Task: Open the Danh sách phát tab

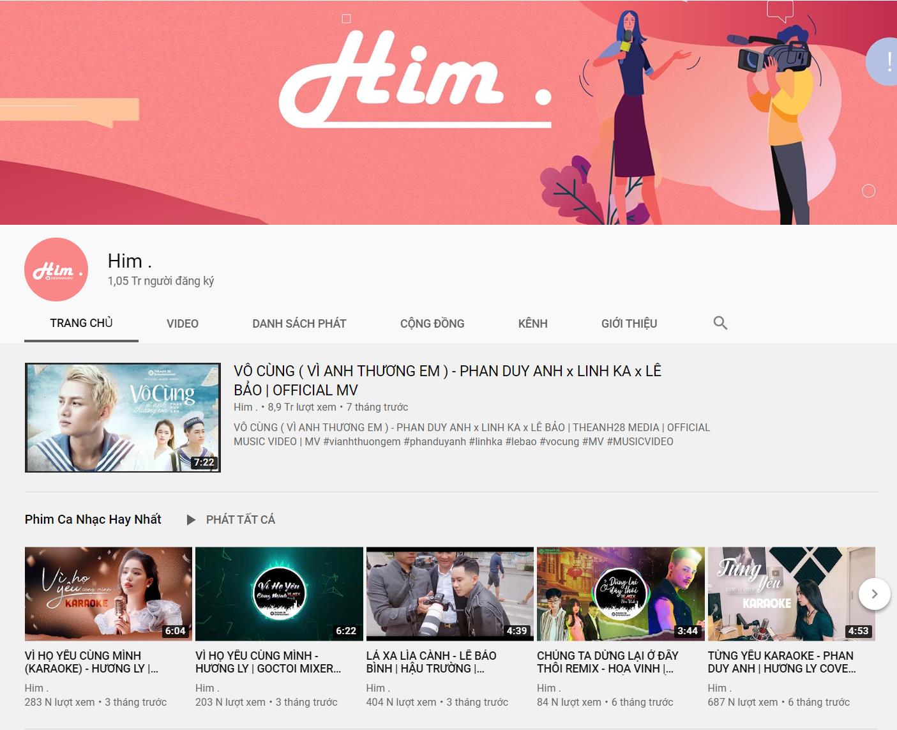Action: 299,324
